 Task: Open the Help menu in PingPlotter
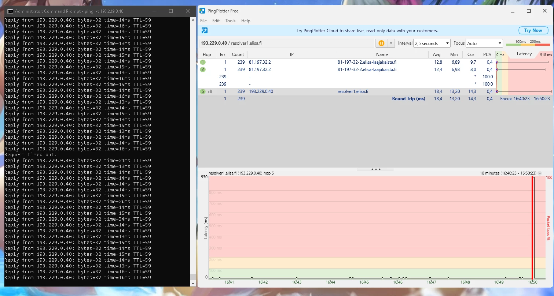point(246,21)
